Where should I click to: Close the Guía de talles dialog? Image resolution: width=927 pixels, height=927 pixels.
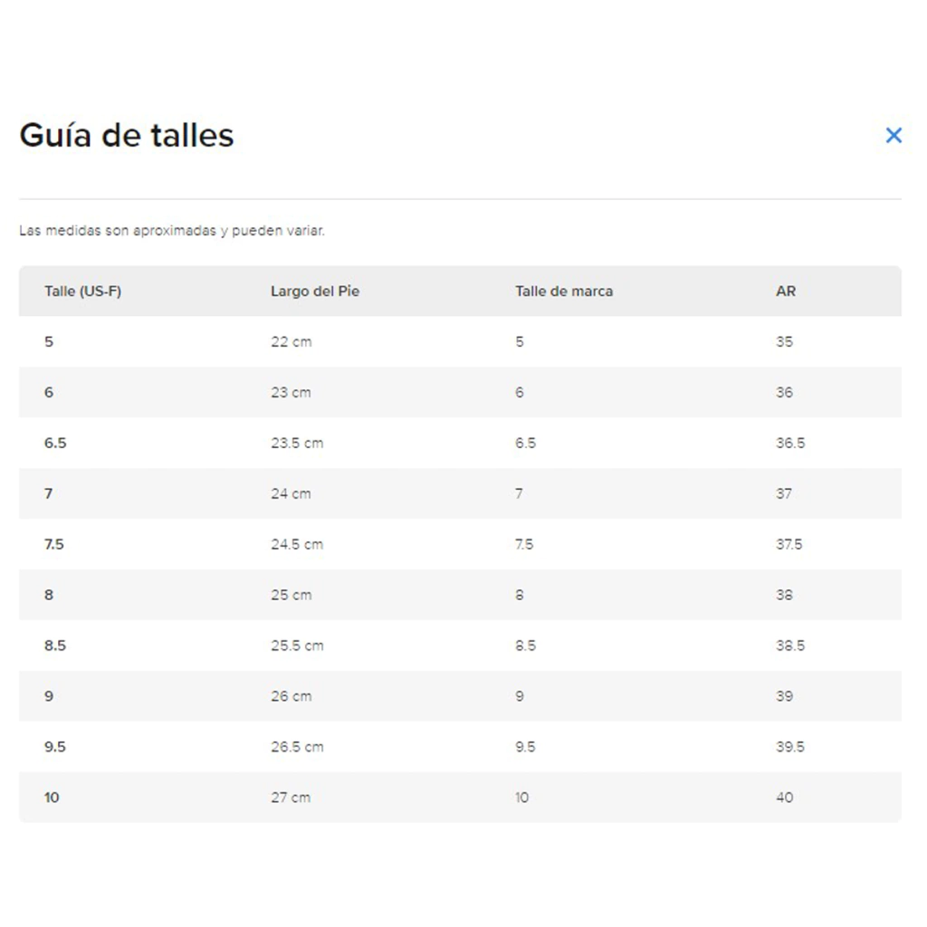[894, 136]
